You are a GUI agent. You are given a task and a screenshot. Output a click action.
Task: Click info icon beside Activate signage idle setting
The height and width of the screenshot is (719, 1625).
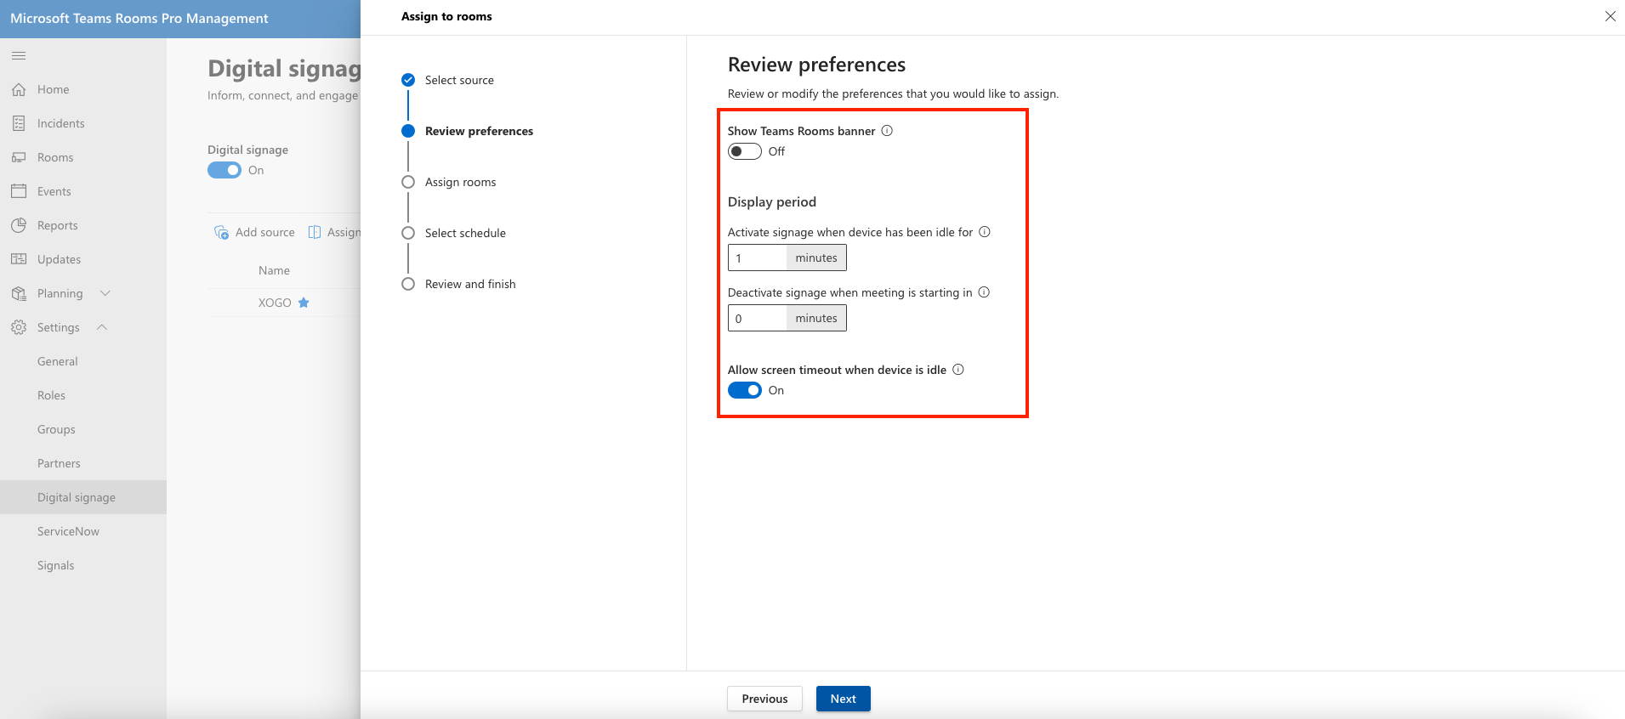985,231
